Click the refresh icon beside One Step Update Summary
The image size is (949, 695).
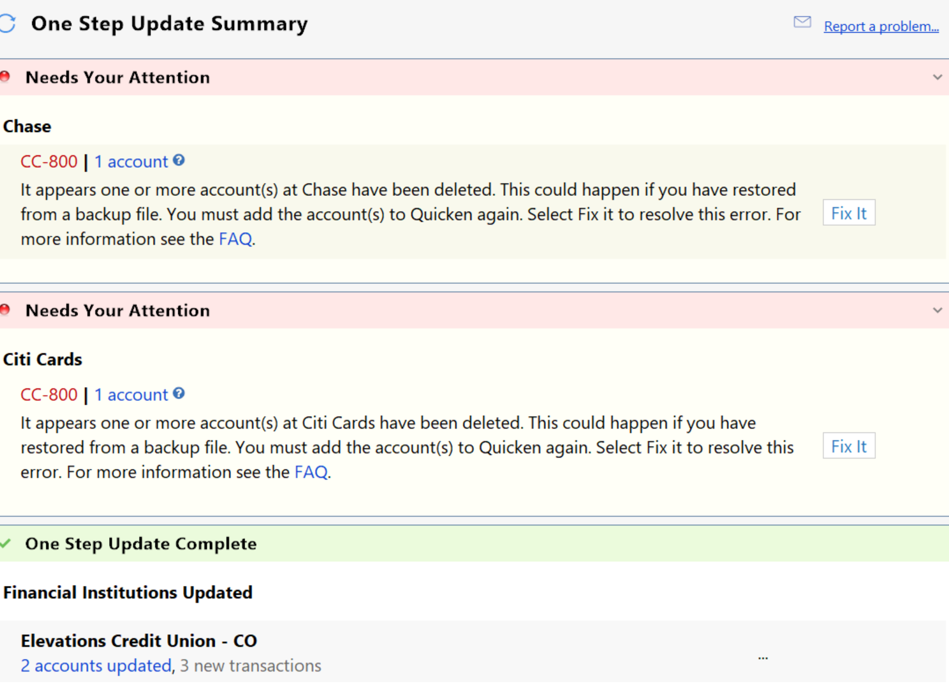point(7,23)
